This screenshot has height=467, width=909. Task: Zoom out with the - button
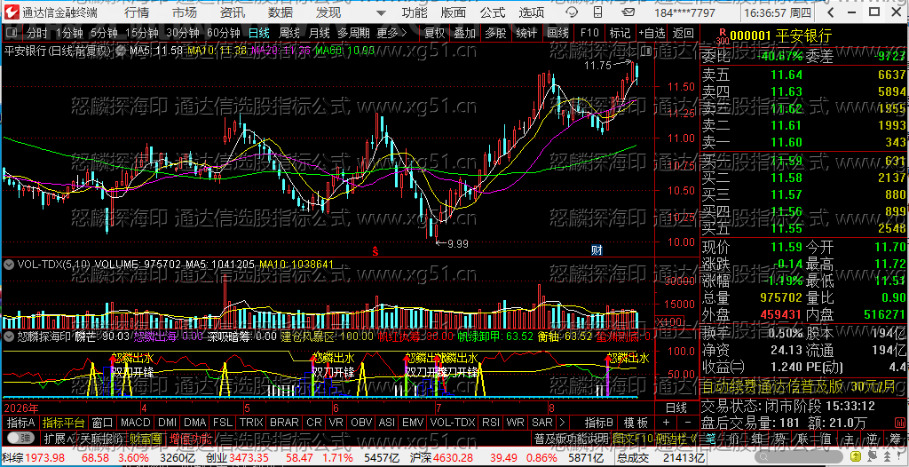pyautogui.click(x=688, y=422)
